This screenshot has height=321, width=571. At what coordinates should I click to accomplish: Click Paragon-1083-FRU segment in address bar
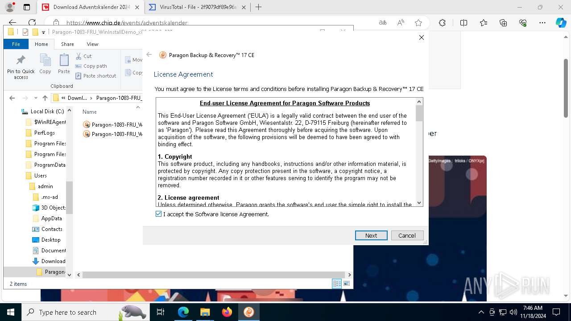tap(119, 98)
